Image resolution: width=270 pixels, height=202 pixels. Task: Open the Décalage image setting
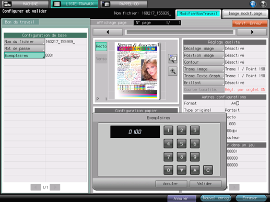204,49
